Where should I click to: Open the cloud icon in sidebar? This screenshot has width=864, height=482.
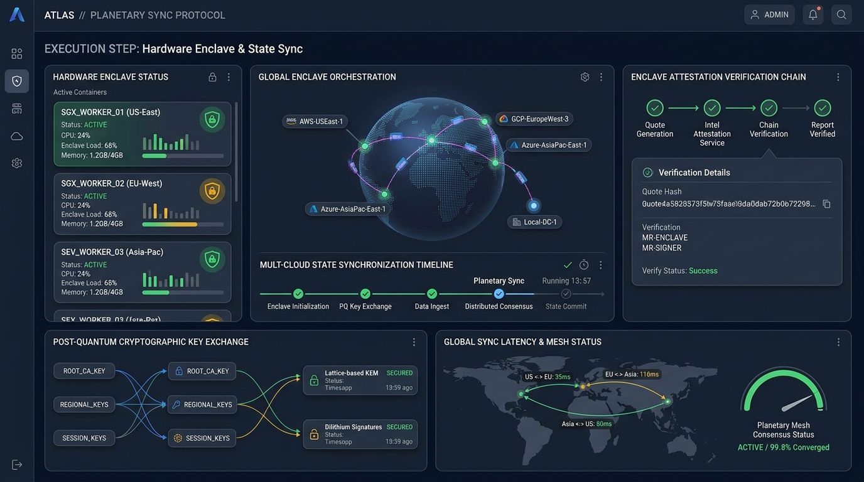tap(17, 136)
